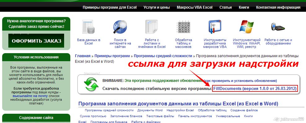This screenshot has width=306, height=123.
Task: Click the VBA developer tools icon
Action: (215, 27)
